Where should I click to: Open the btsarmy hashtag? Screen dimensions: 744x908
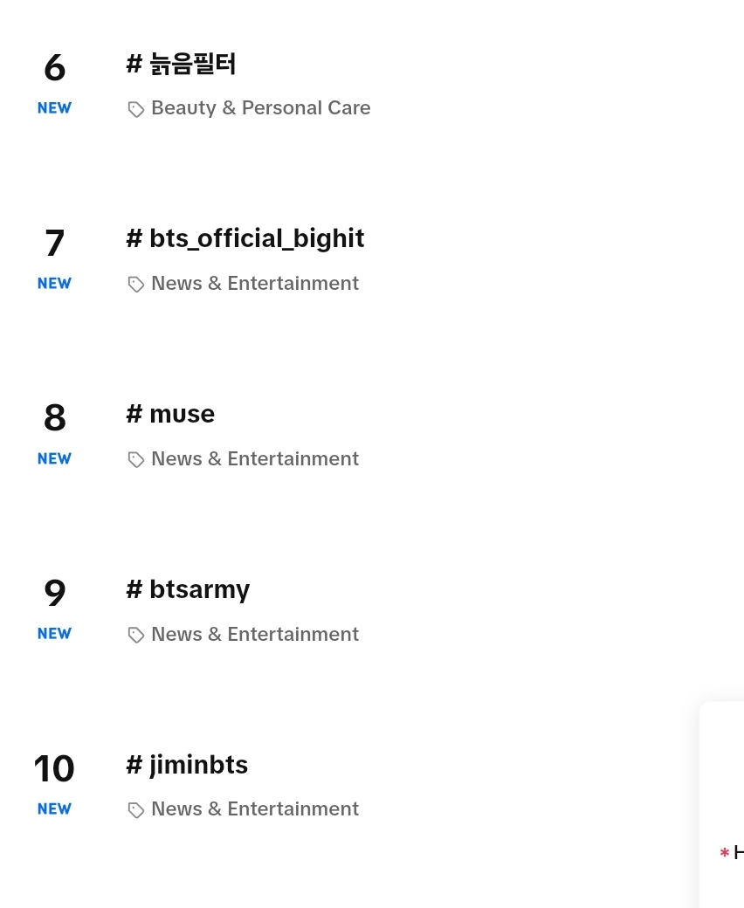tap(188, 589)
